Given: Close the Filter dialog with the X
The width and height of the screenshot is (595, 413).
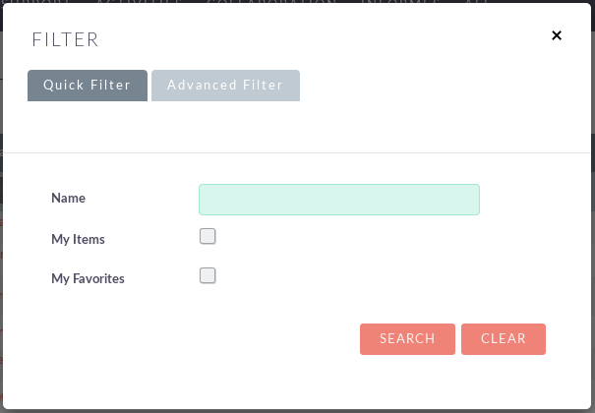Looking at the screenshot, I should coord(557,35).
